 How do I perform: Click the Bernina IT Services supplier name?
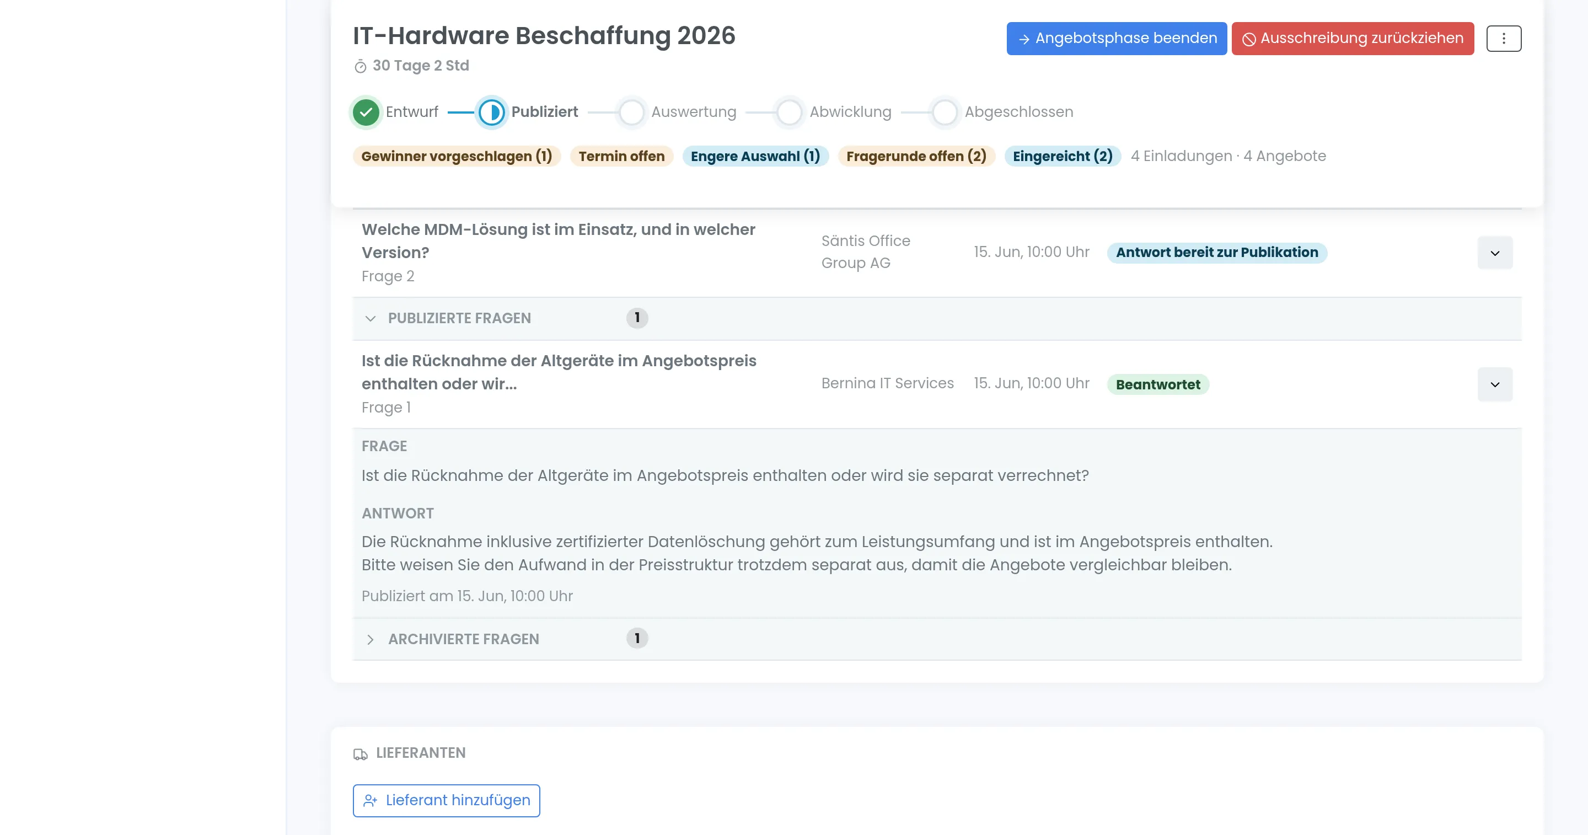point(887,383)
